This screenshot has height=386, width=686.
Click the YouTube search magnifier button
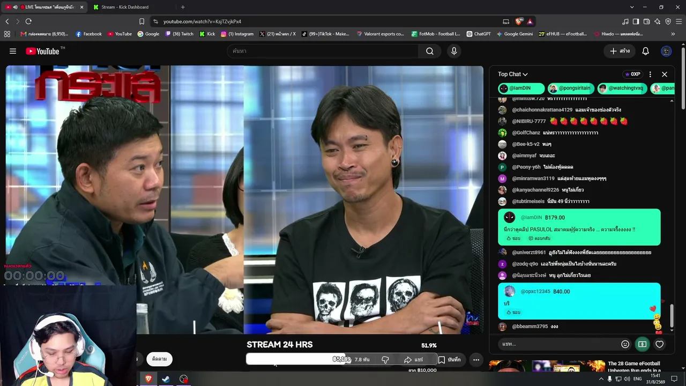coord(430,51)
